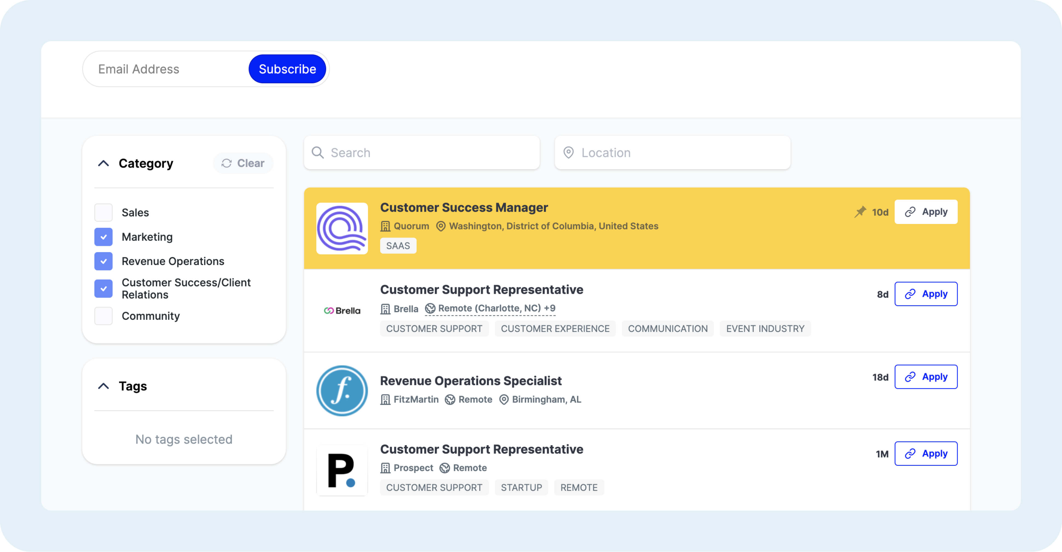Click the search magnifier icon
1062x552 pixels.
coord(318,153)
